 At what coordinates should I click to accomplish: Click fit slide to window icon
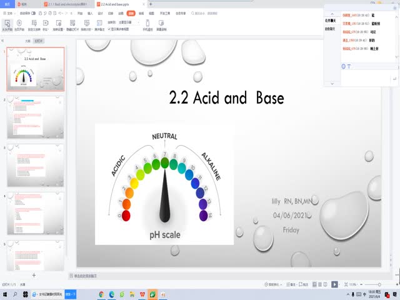[x=346, y=284]
